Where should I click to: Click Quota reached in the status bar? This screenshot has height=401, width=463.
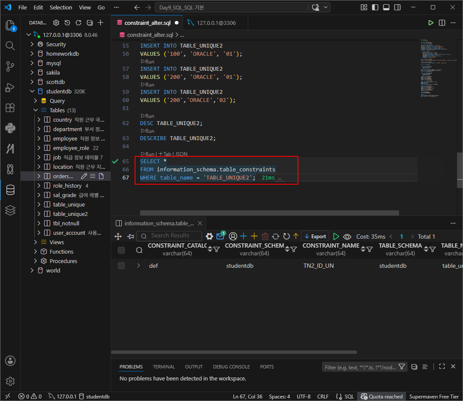[382, 397]
